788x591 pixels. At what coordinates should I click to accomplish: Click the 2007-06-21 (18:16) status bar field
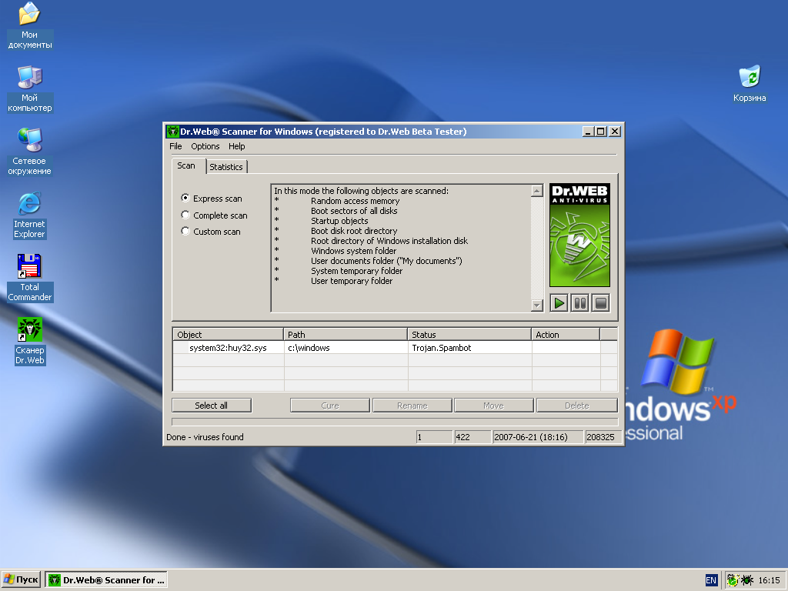tap(538, 437)
